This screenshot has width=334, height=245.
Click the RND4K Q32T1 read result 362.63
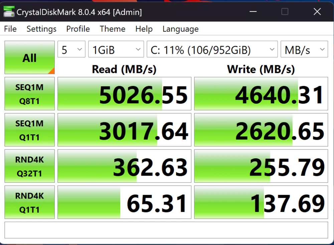124,166
